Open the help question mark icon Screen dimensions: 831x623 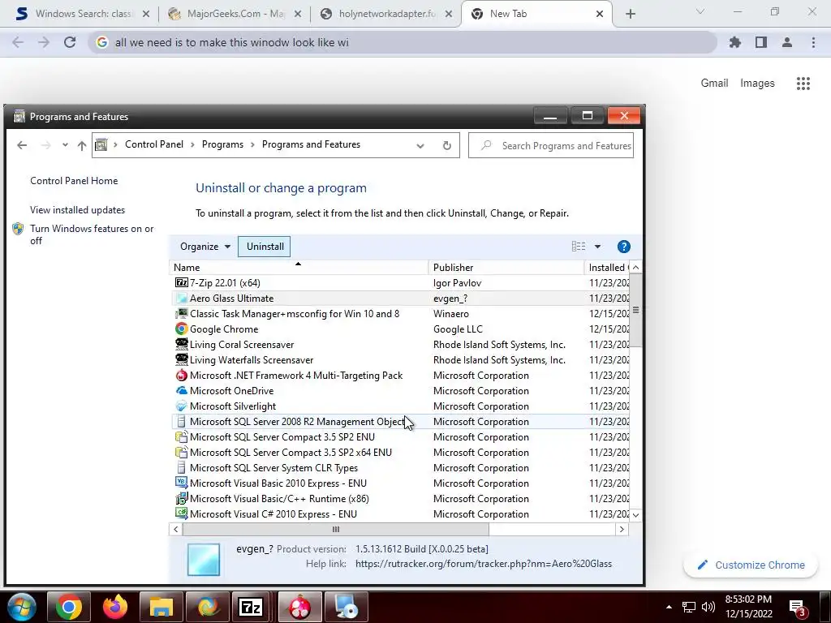[x=624, y=247]
